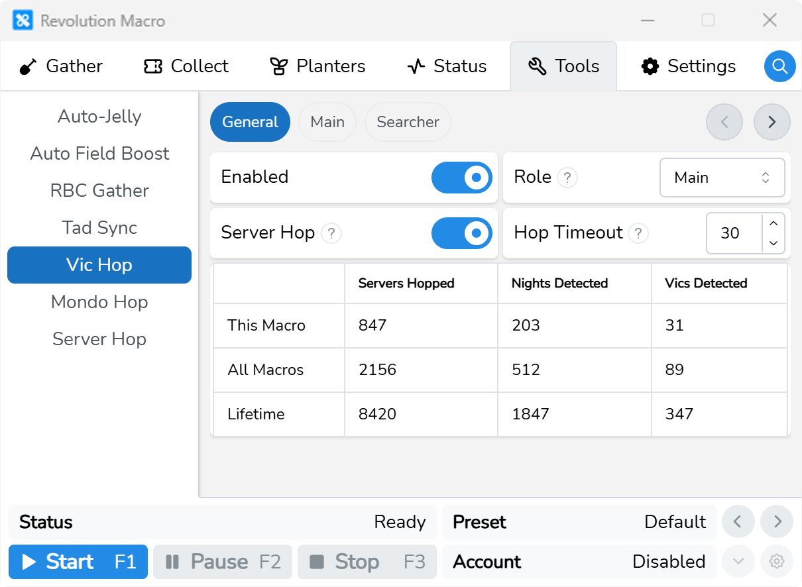The width and height of the screenshot is (802, 587).
Task: Click the Server Hop help question mark
Action: 331,233
